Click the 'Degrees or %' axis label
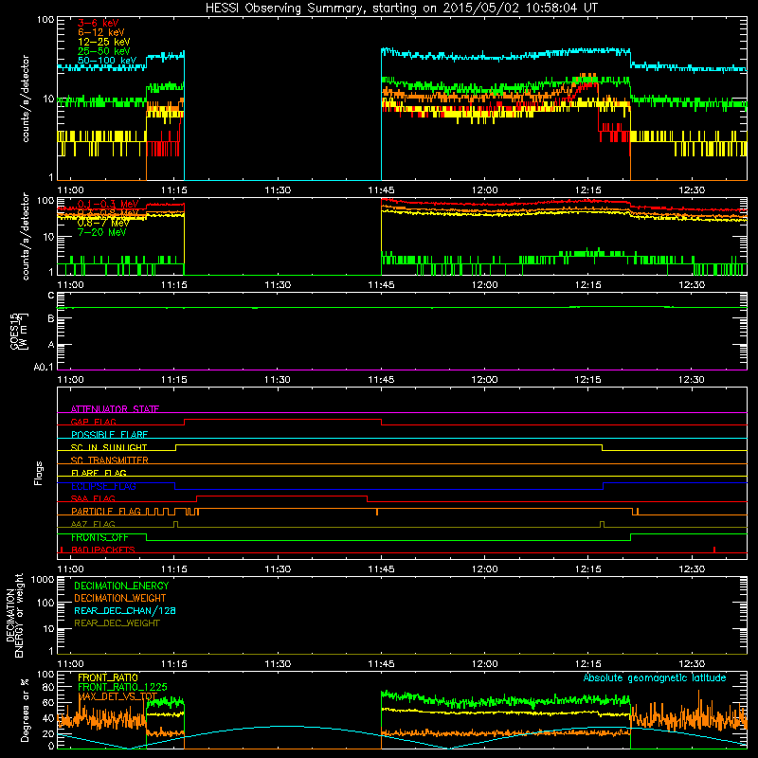Viewport: 758px width, 758px height. [25, 710]
